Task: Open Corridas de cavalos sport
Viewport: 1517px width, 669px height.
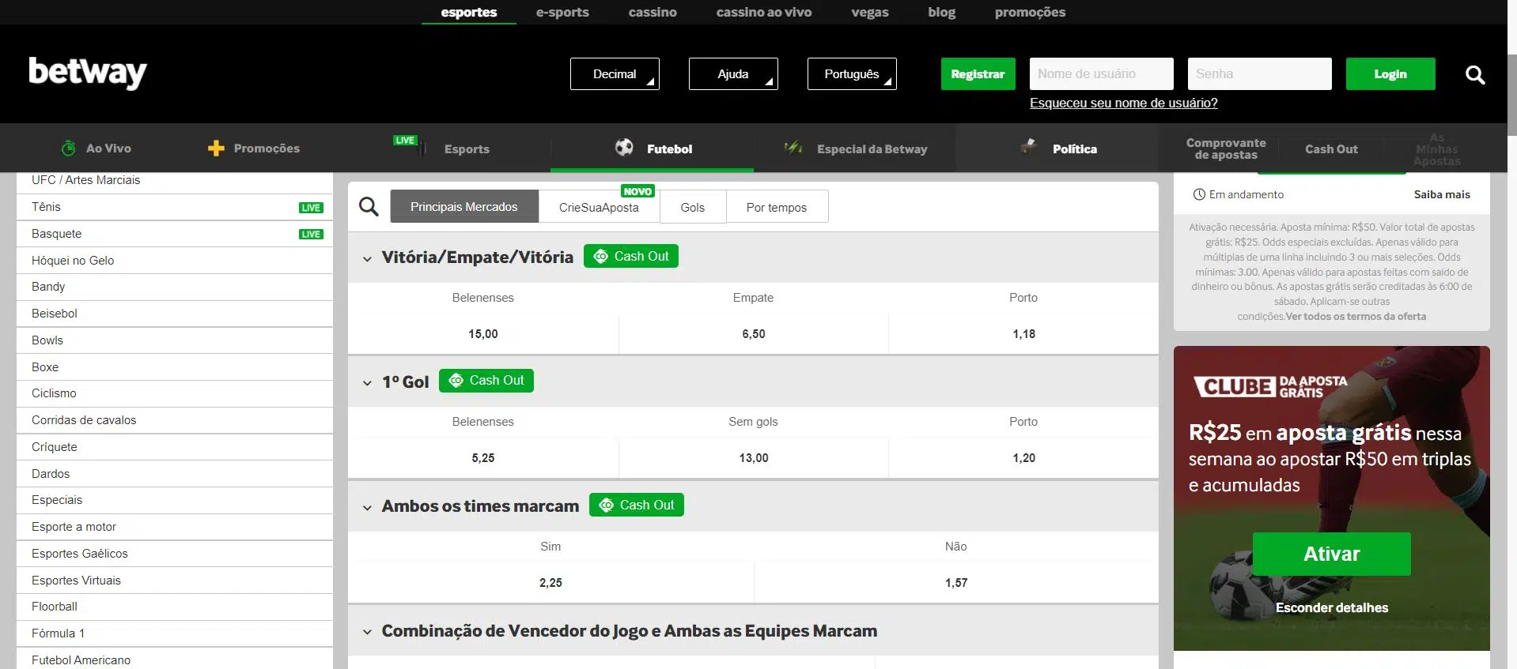Action: tap(174, 420)
